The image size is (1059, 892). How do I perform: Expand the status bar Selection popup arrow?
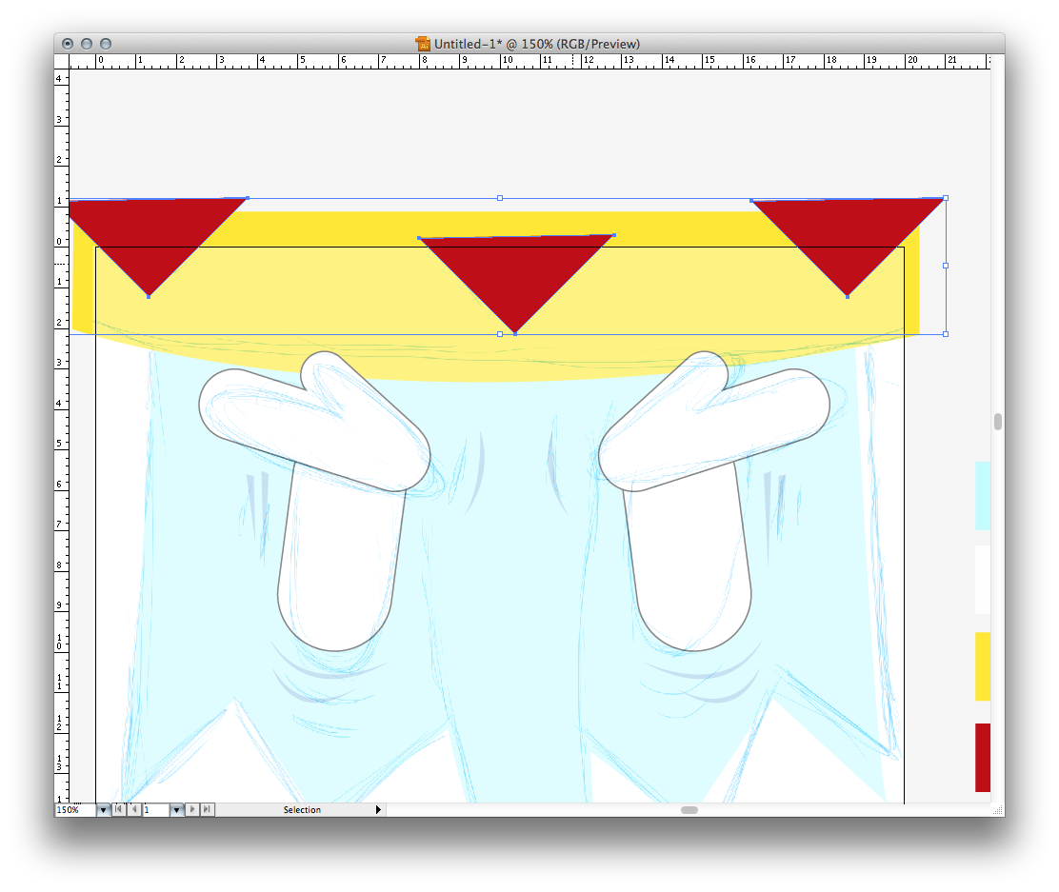pyautogui.click(x=378, y=810)
